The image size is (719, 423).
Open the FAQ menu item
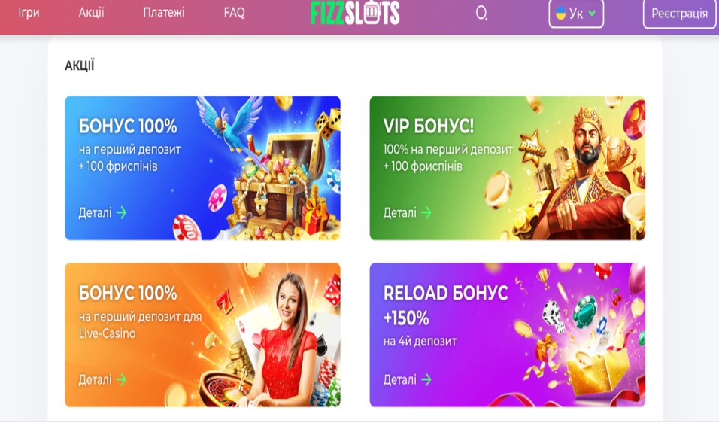point(235,12)
